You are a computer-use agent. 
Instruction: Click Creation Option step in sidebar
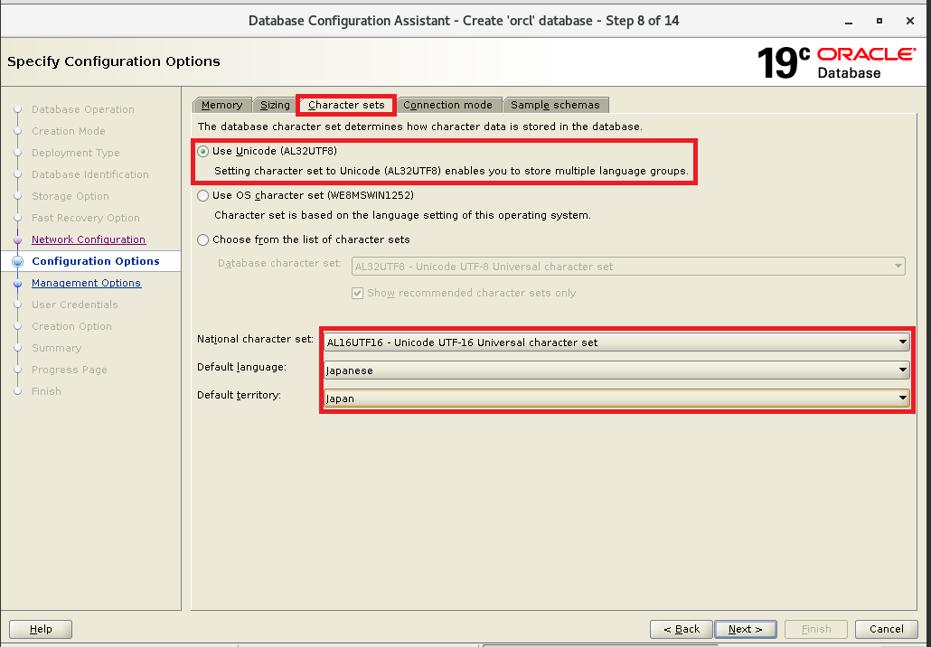click(x=71, y=326)
